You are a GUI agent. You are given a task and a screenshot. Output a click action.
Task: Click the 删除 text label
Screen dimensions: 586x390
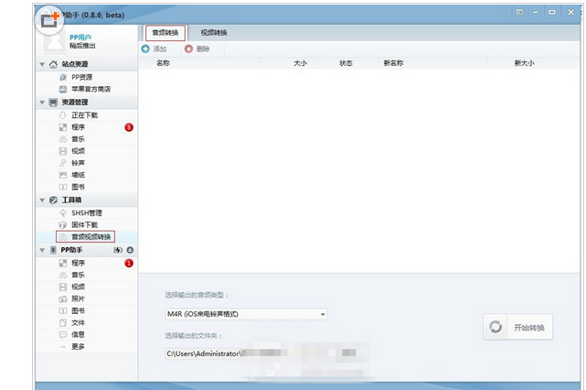click(203, 49)
